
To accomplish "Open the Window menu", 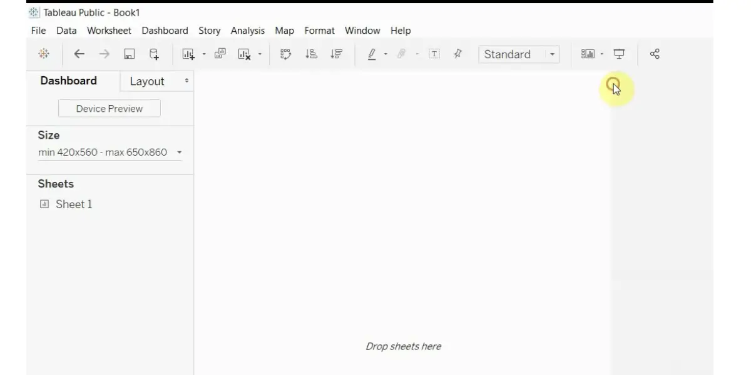I will tap(362, 30).
